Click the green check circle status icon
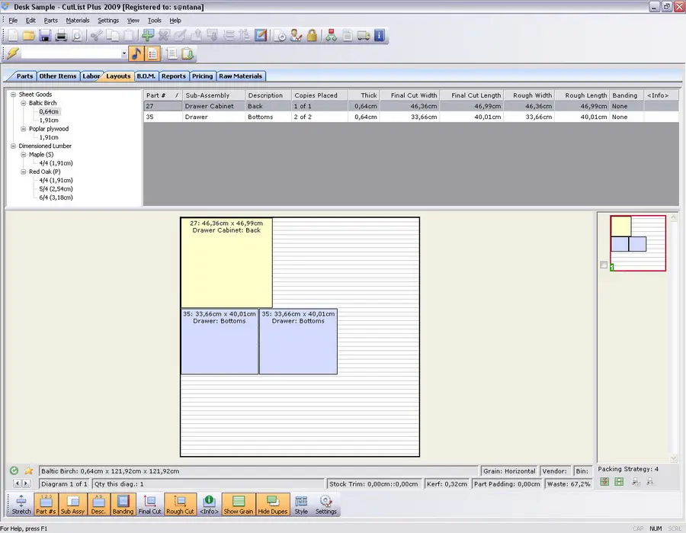The image size is (686, 533). tap(14, 470)
